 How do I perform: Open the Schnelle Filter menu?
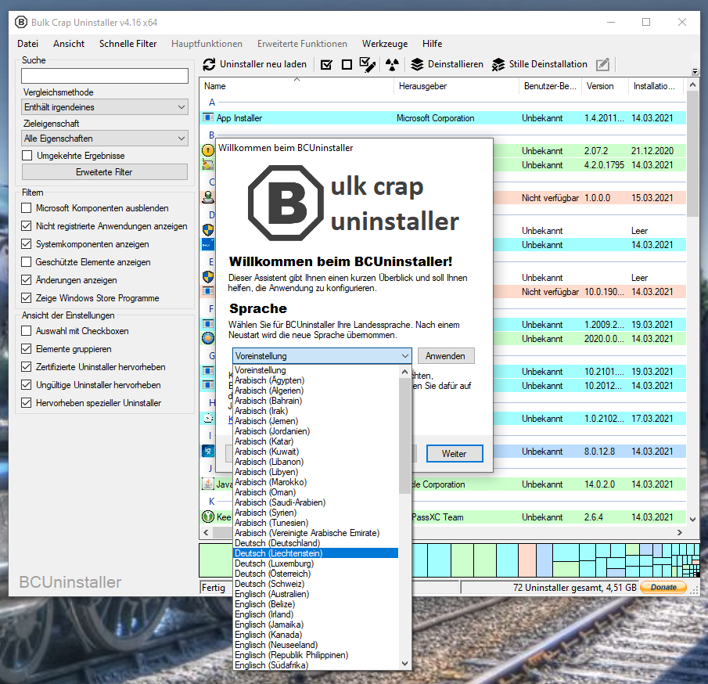click(128, 44)
